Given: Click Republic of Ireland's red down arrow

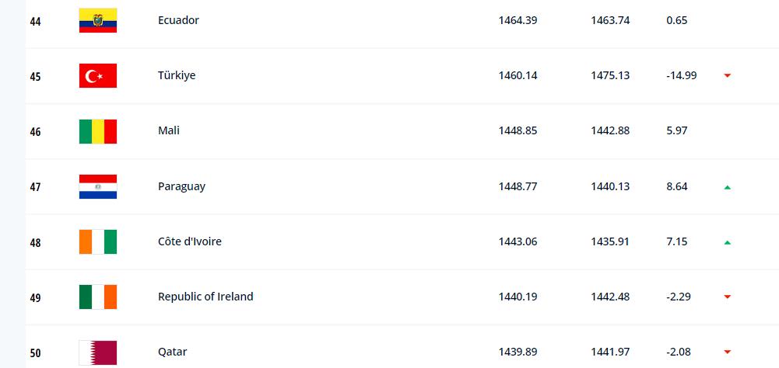Looking at the screenshot, I should pos(728,297).
